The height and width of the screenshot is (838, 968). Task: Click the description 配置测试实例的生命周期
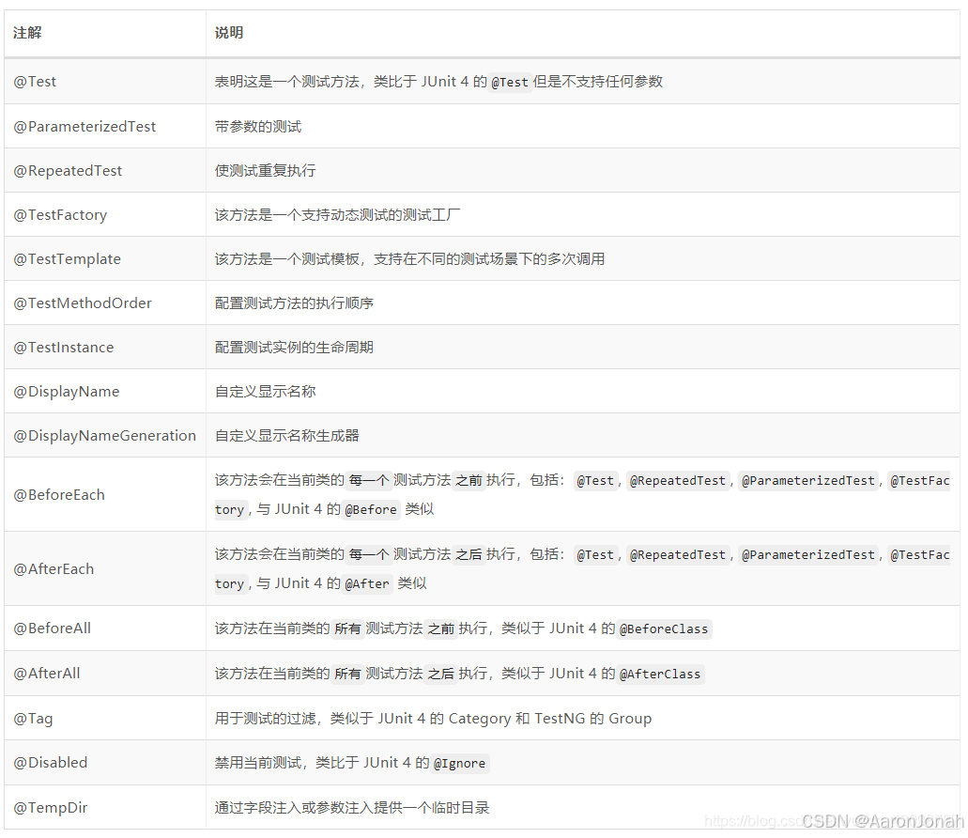pyautogui.click(x=294, y=348)
